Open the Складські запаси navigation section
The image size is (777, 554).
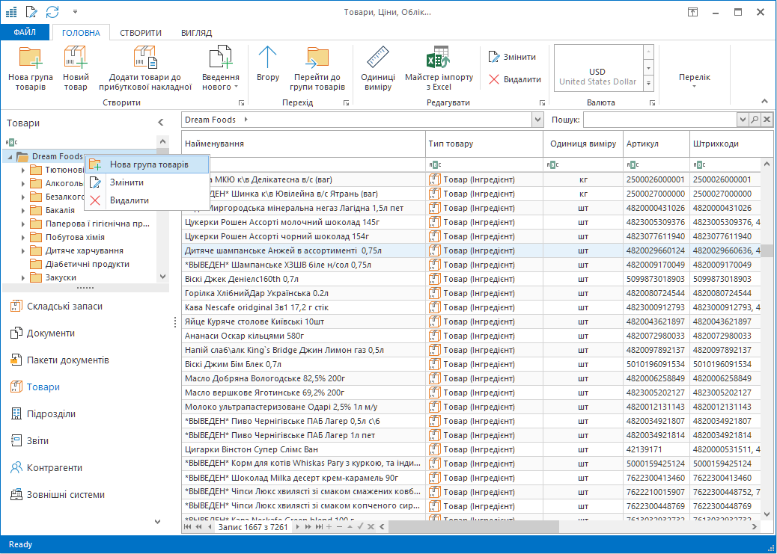(64, 307)
